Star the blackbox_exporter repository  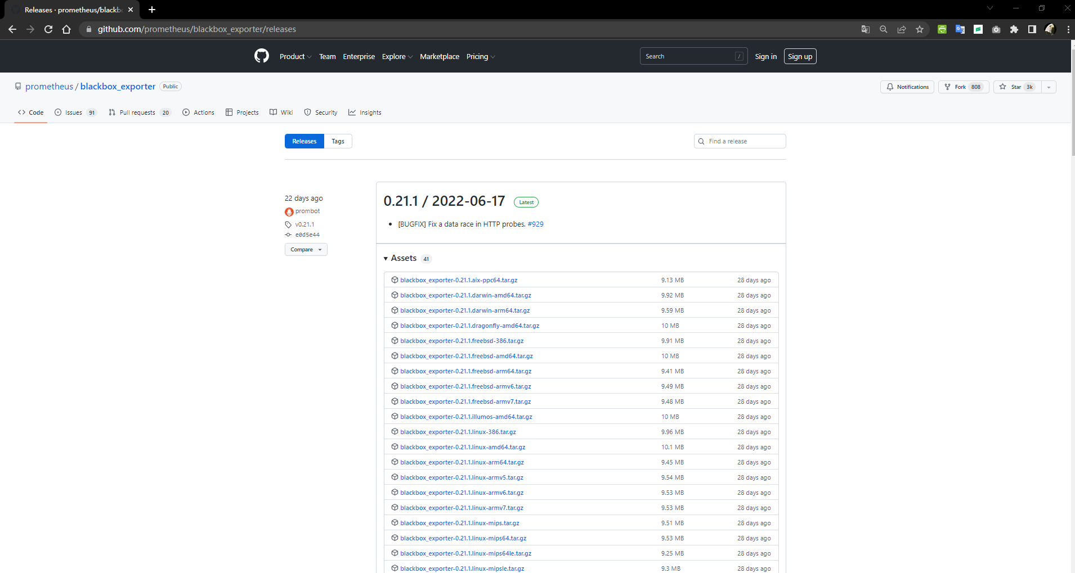tap(1017, 87)
